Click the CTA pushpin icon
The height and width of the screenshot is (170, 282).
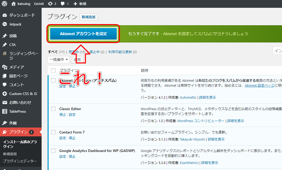pos(5,45)
